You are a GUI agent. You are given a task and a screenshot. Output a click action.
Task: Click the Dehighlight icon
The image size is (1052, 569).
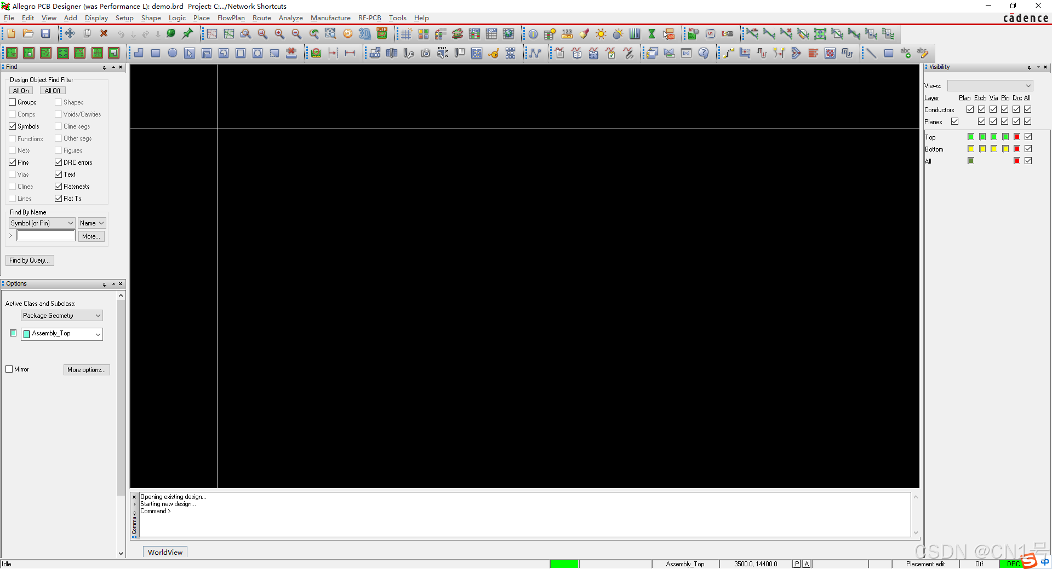[618, 34]
